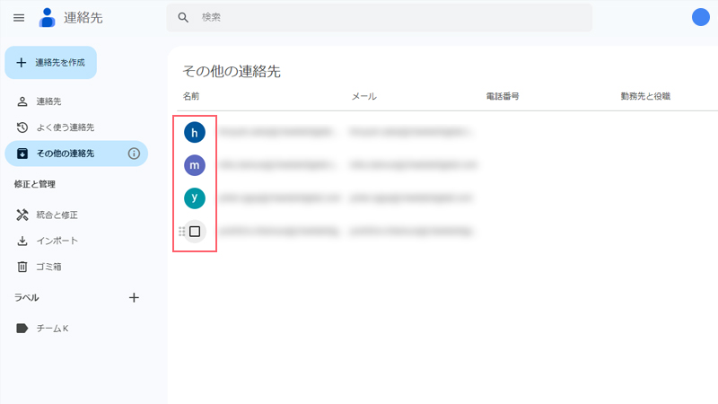The width and height of the screenshot is (718, 404).
Task: Open ゴミ箱 in the sidebar
Action: coord(48,267)
